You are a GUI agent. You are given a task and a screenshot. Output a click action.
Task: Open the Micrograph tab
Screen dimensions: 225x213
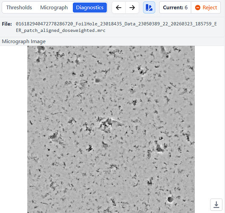(54, 8)
